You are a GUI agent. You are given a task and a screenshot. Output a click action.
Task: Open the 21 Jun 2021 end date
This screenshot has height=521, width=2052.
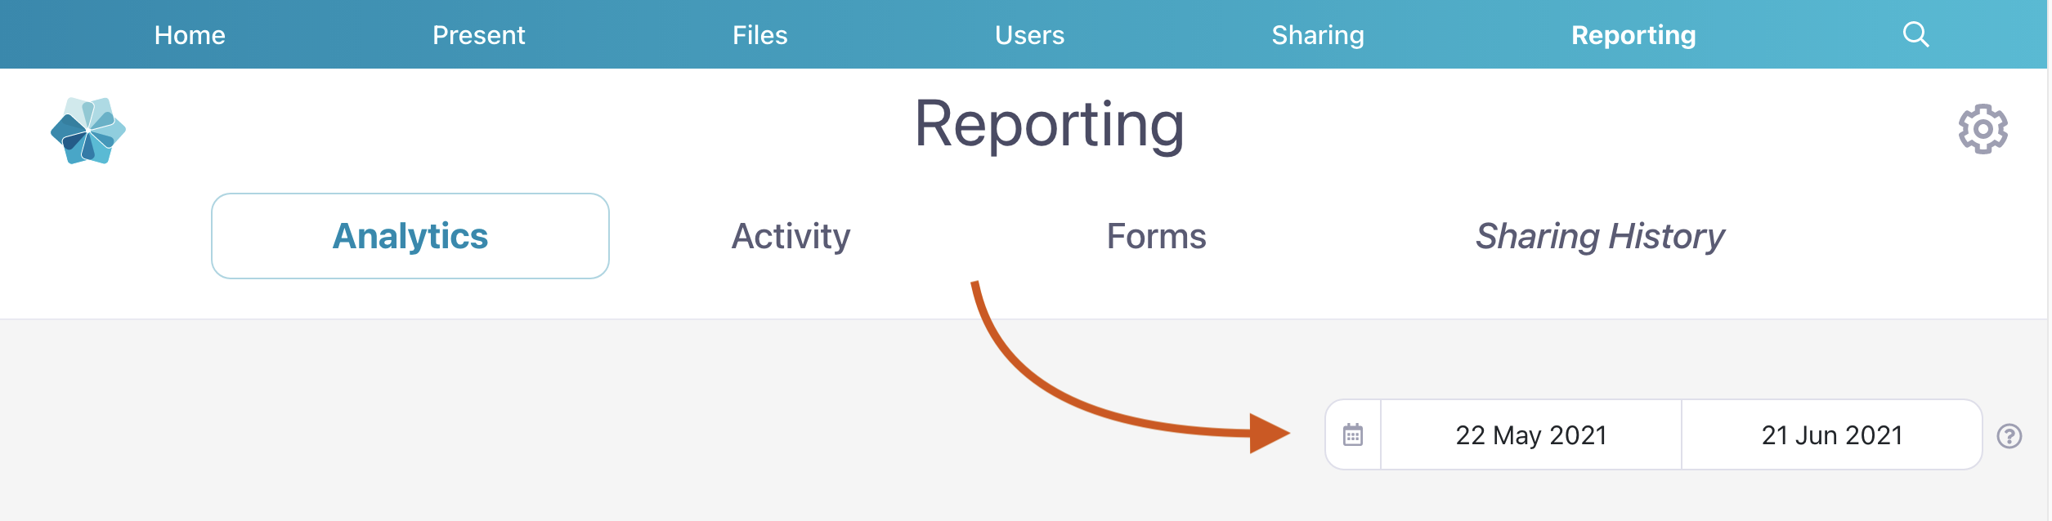(1831, 435)
